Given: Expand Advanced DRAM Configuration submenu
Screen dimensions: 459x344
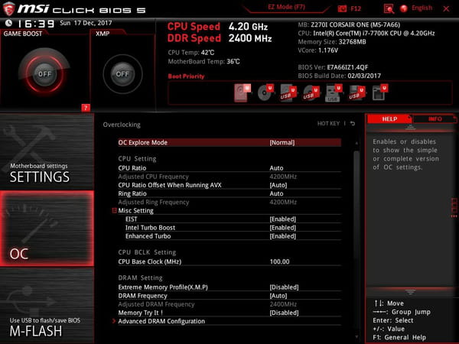Looking at the screenshot, I should [161, 321].
